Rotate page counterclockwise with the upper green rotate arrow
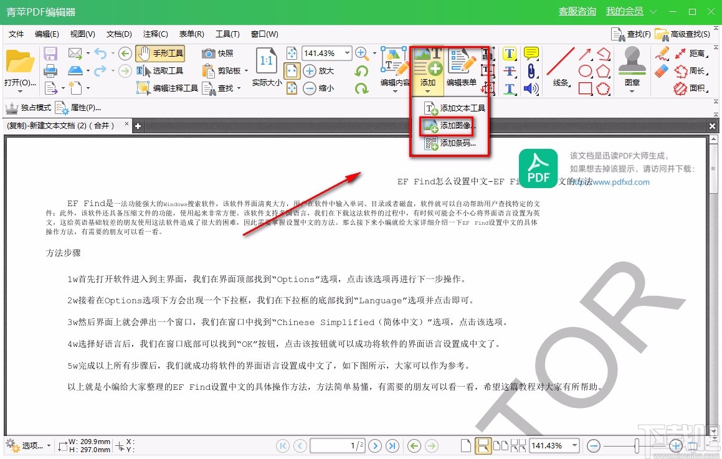722x459 pixels. coord(362,71)
